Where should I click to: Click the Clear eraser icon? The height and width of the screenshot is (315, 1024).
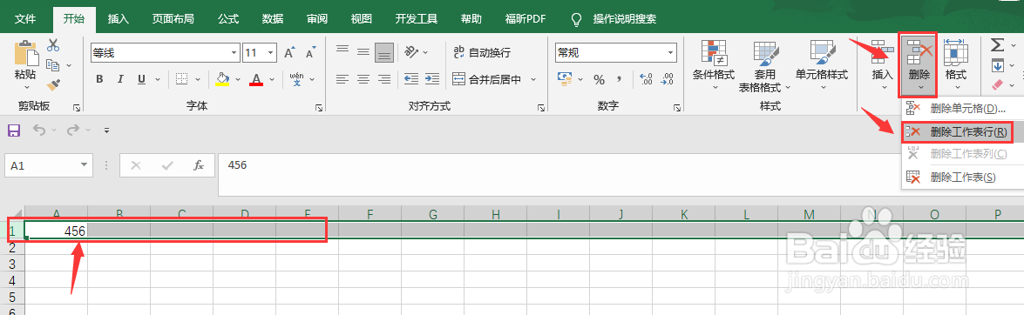pos(997,84)
